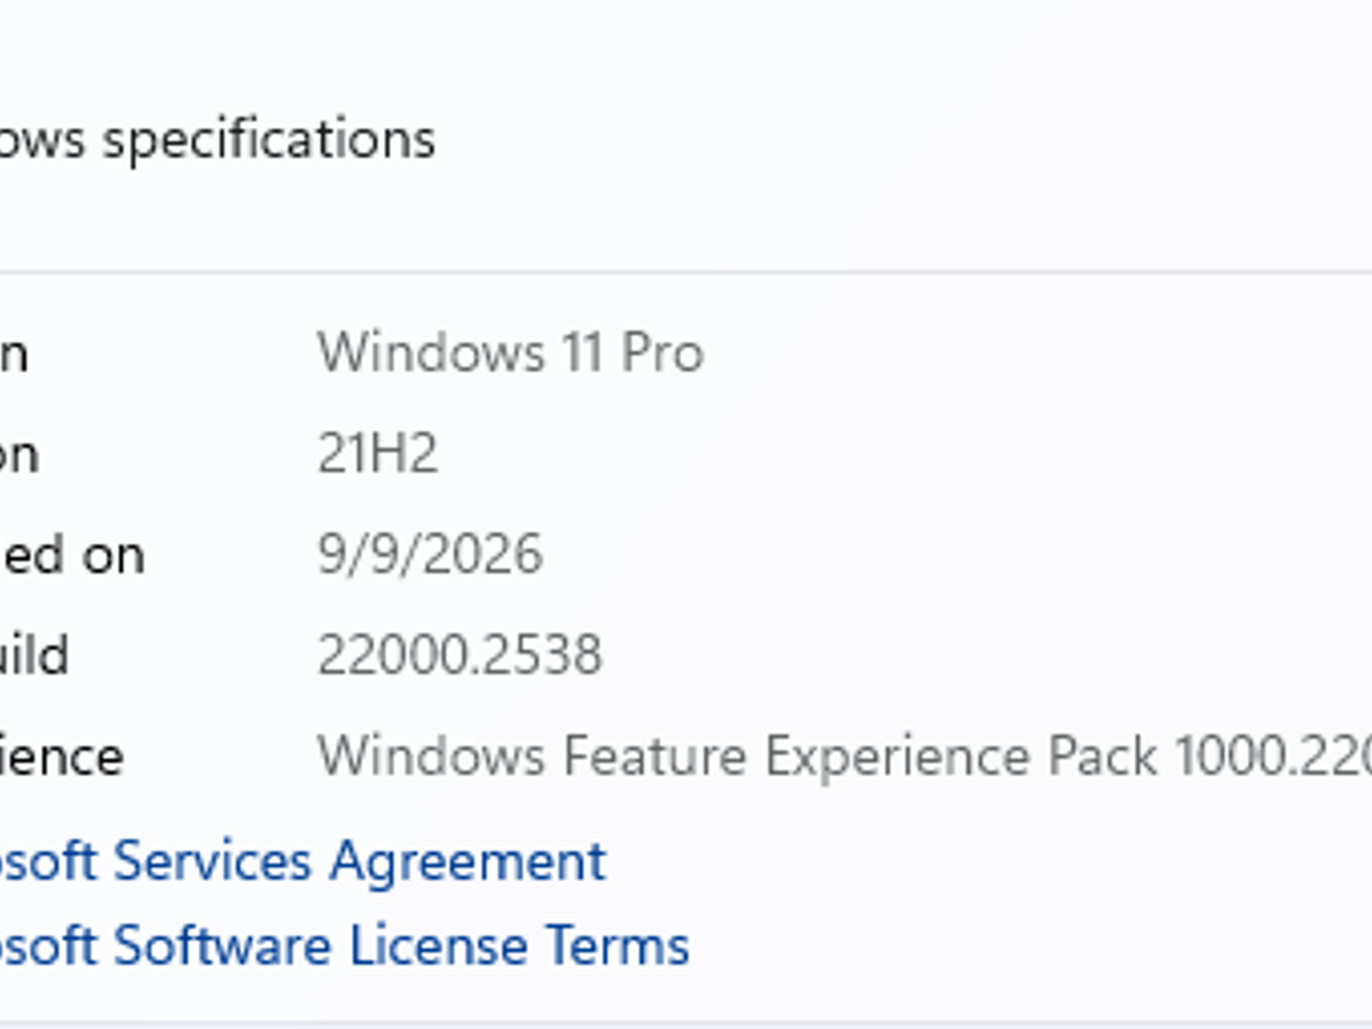The width and height of the screenshot is (1372, 1029).
Task: Click the 'Pro' text in edition value
Action: point(662,352)
